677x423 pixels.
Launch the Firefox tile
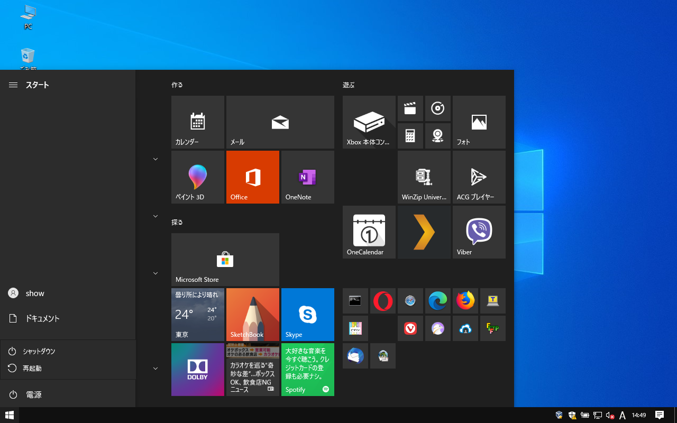465,301
